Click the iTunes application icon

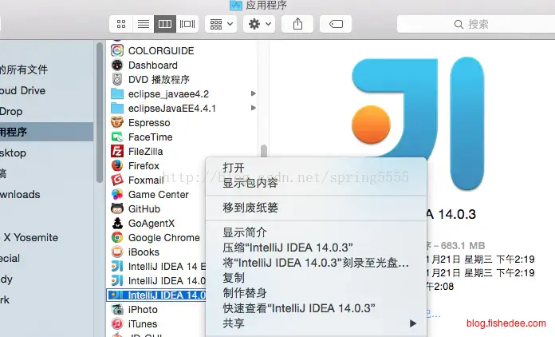(117, 324)
